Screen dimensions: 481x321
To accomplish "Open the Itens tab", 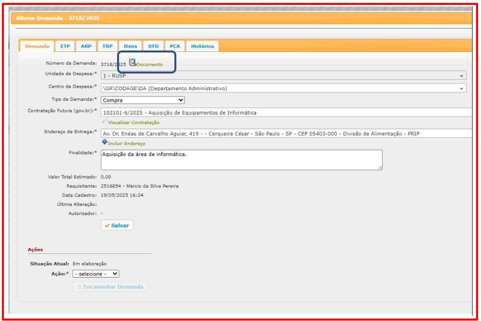I will (x=130, y=46).
